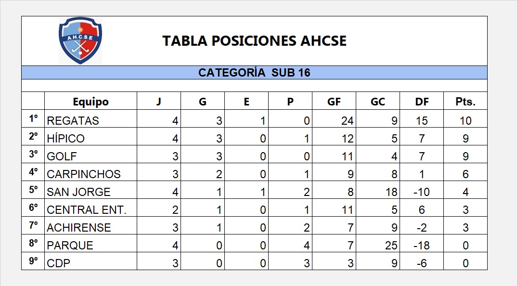
Task: Click the CENTRAL ENT. team cell
Action: tap(86, 210)
